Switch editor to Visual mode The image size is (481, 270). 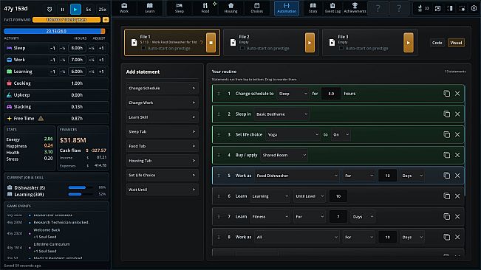(456, 43)
